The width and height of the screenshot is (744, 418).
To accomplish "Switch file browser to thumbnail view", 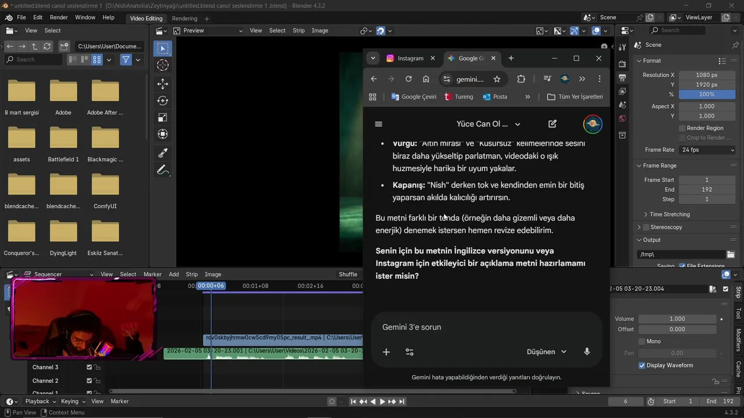I will (97, 59).
